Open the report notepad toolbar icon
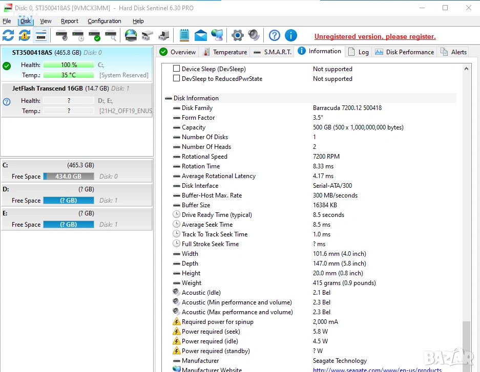Image resolution: width=480 pixels, height=372 pixels. 184,35
